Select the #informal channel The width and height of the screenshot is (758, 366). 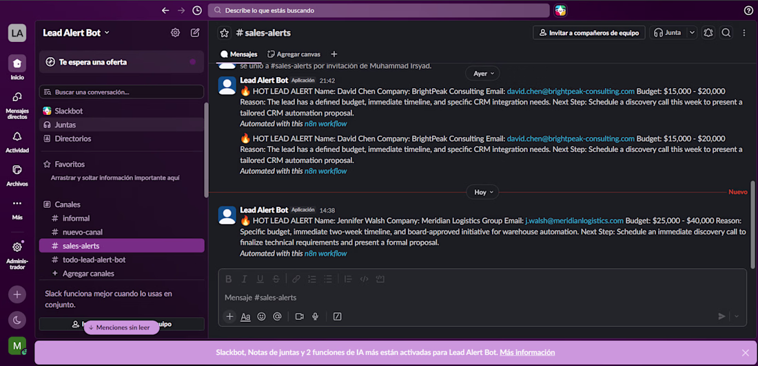(x=121, y=218)
